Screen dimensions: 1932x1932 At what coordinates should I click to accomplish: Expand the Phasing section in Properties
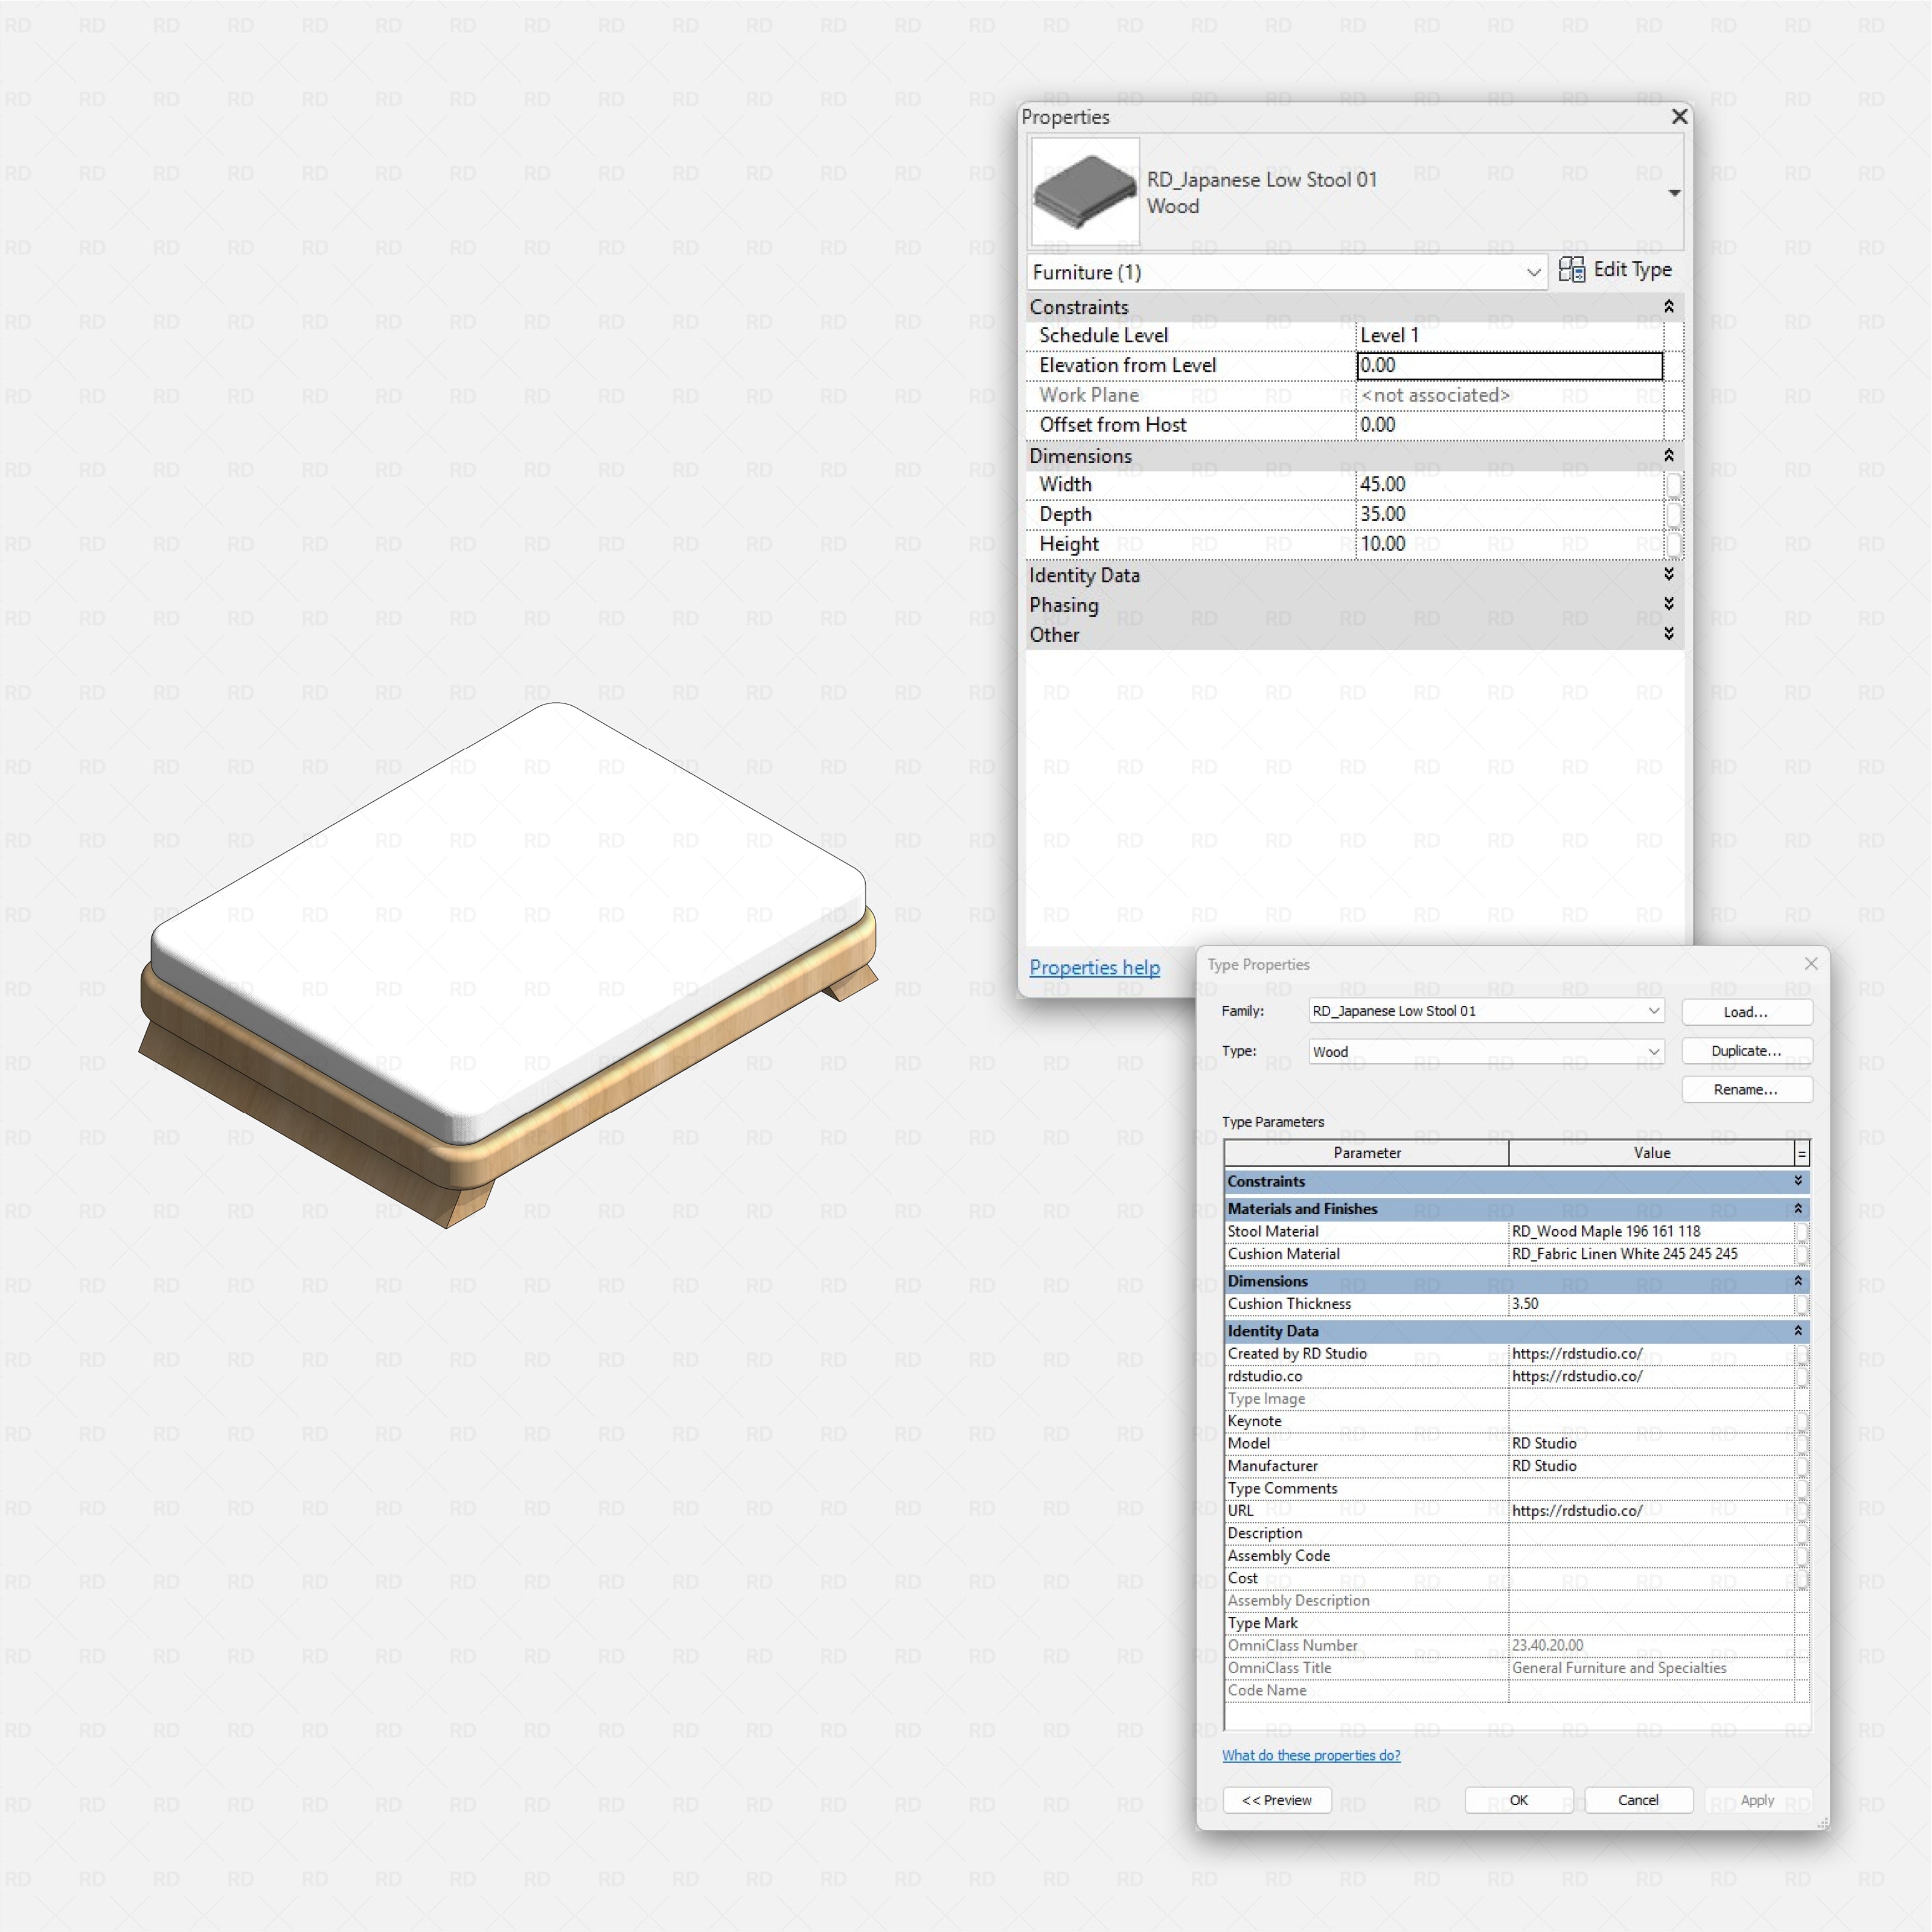pyautogui.click(x=1669, y=604)
